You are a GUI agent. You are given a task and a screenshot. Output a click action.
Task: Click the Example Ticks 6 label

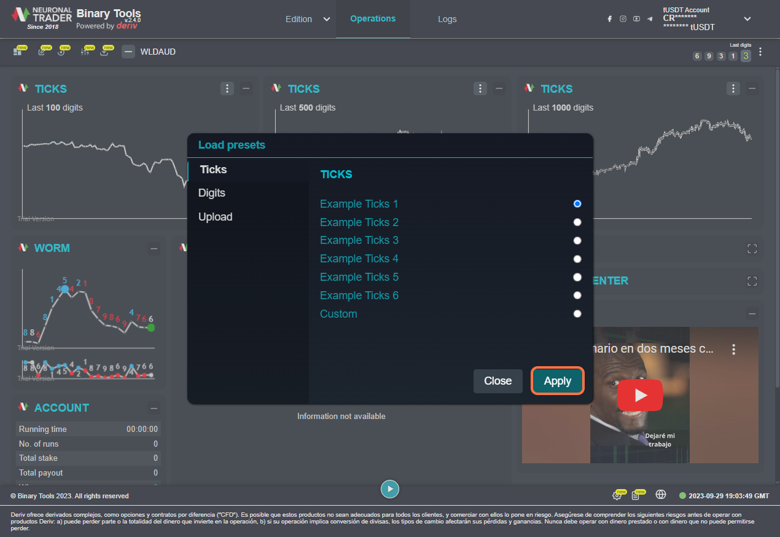point(359,296)
